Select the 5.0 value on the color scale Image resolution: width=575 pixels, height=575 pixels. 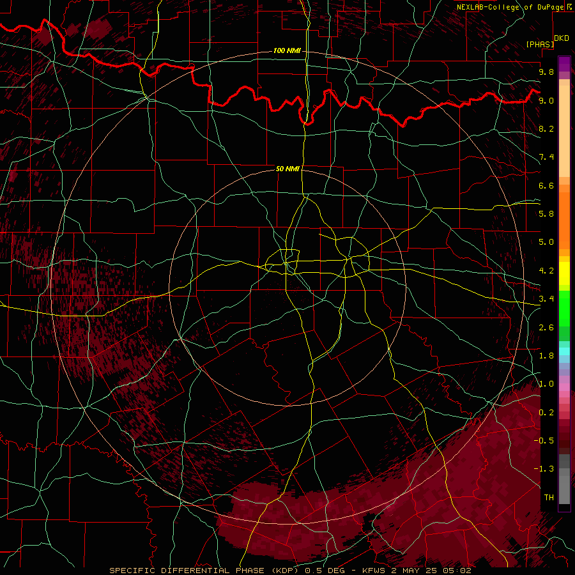pos(546,242)
